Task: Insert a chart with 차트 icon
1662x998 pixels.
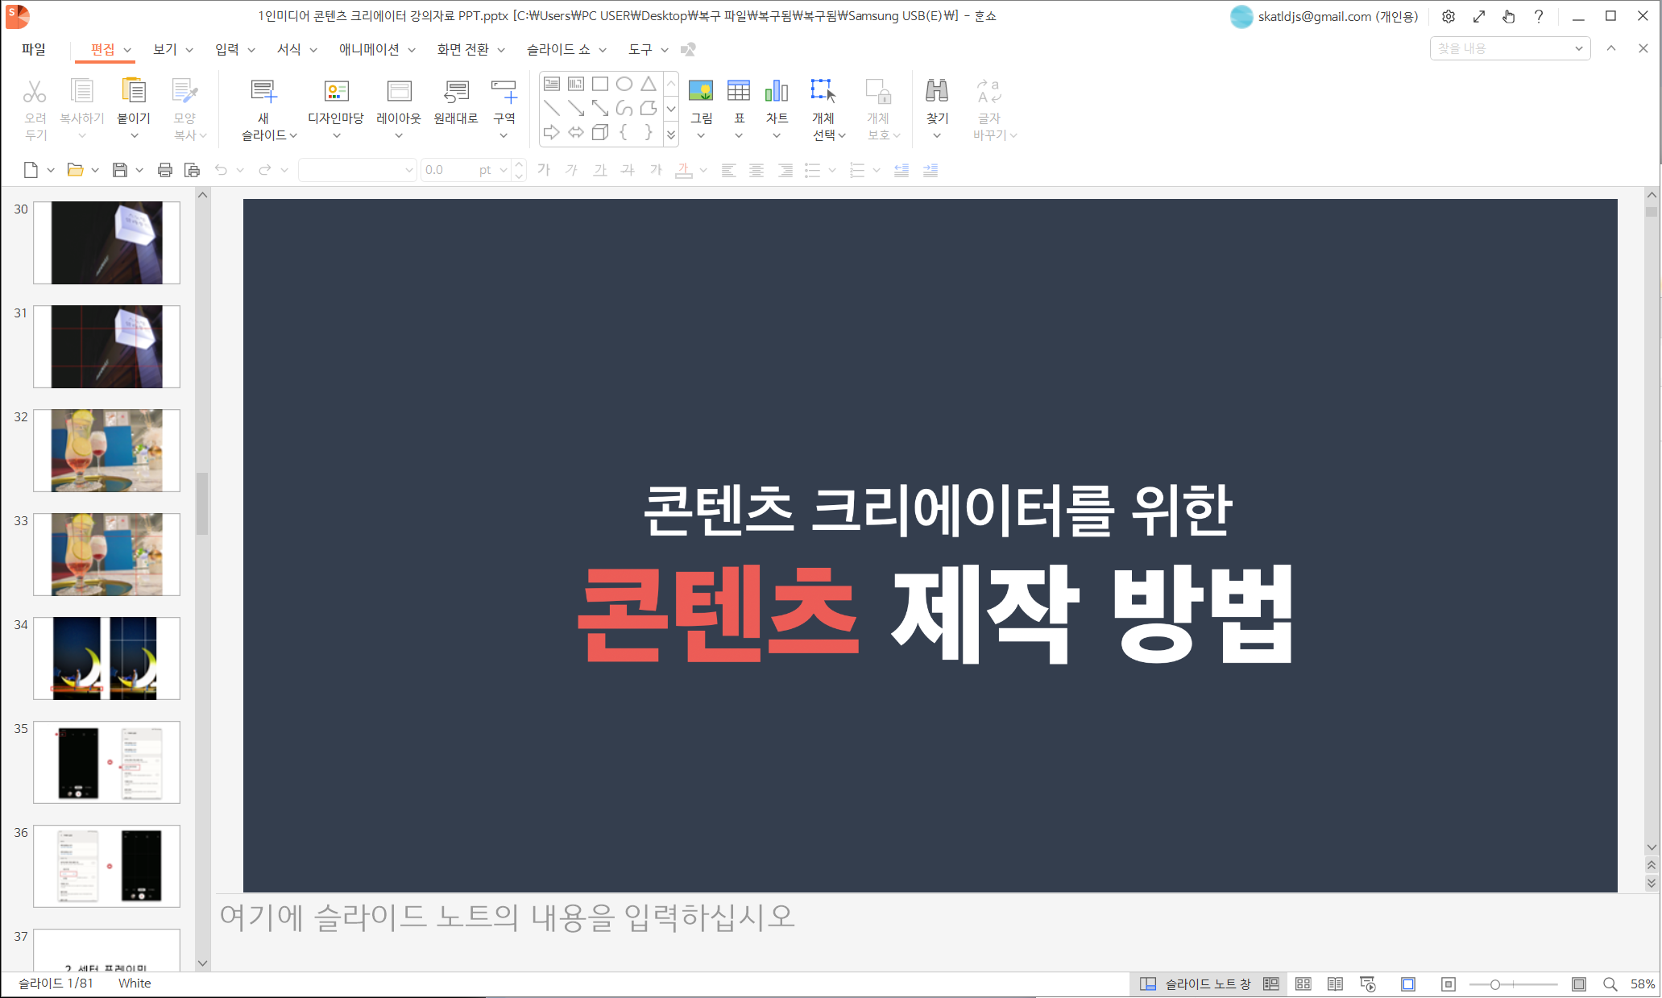Action: coord(776,92)
